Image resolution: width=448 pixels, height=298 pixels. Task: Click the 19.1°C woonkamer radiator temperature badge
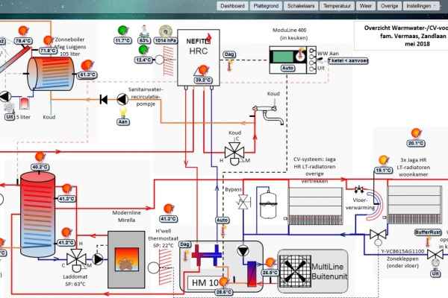[x=383, y=171]
